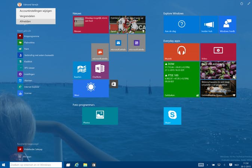Open the Insider-hub megaphone tile
The height and width of the screenshot is (168, 252).
point(209,25)
